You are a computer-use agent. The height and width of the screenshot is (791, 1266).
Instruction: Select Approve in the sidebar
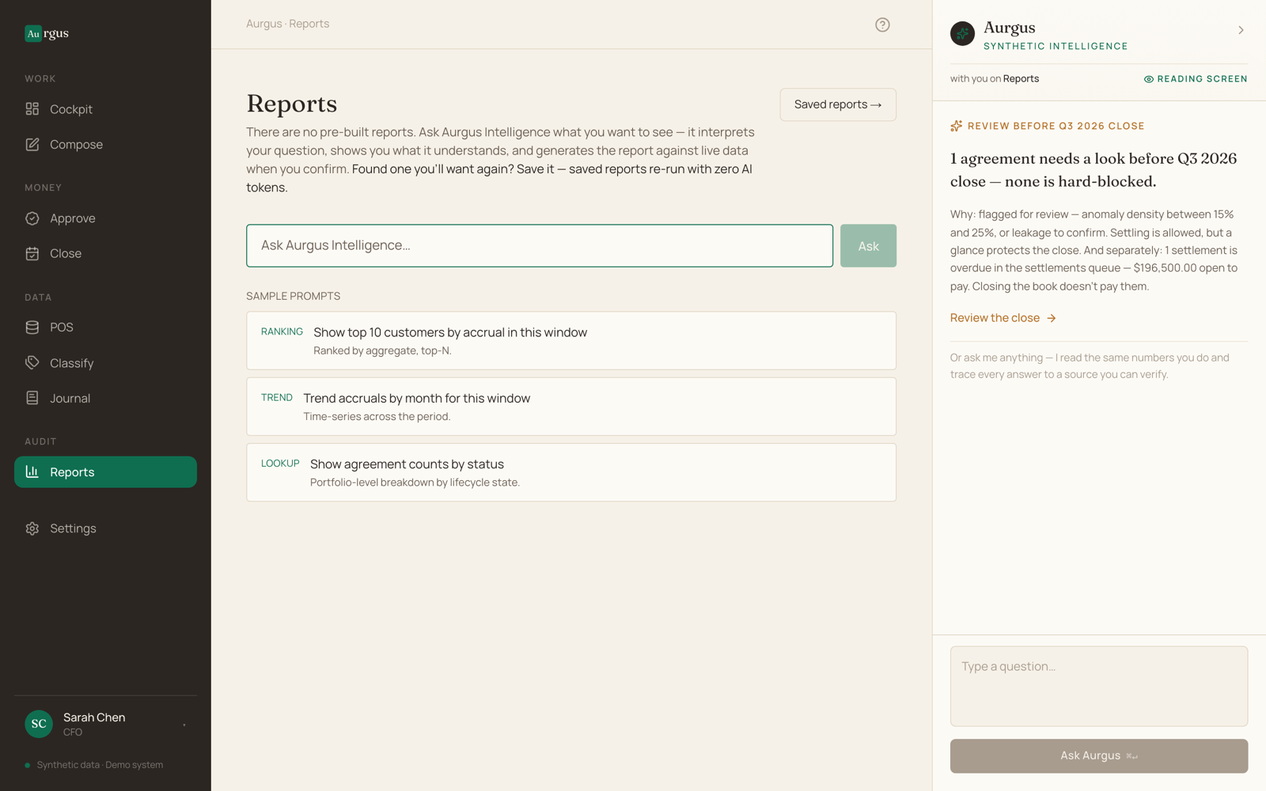coord(105,218)
